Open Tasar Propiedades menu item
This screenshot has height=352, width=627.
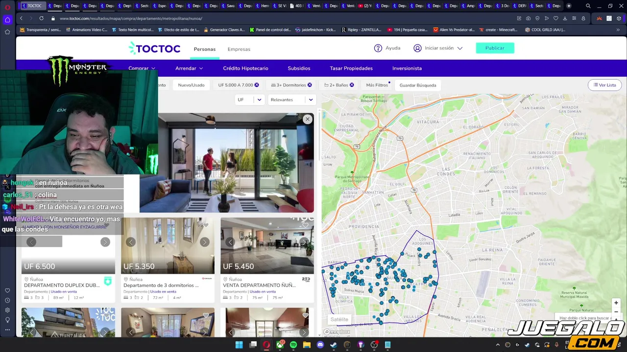point(351,68)
